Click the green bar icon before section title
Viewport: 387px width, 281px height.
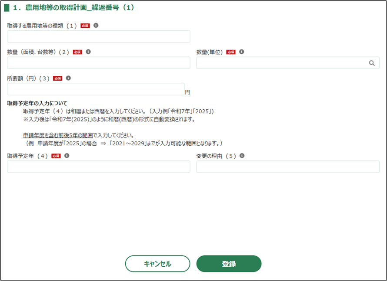[x=7, y=8]
